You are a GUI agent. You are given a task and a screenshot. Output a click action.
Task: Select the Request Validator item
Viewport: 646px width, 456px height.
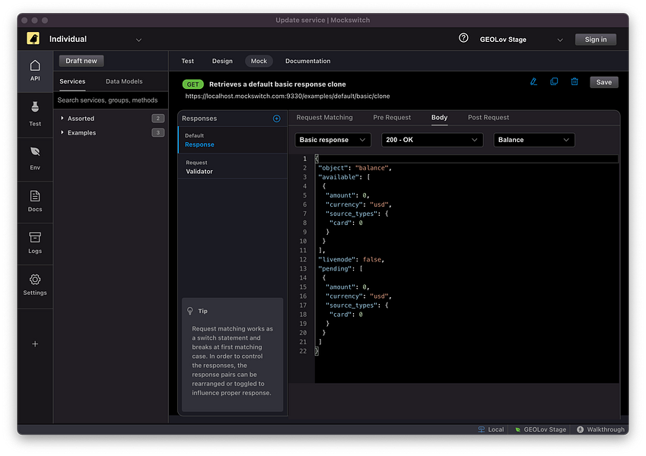click(x=233, y=166)
